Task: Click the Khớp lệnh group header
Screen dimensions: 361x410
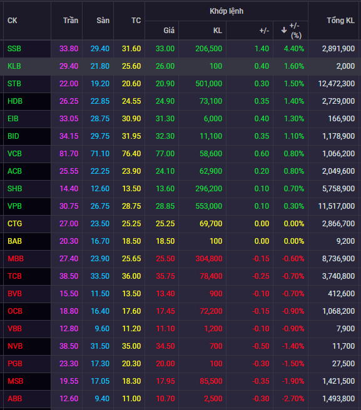Action: click(226, 11)
